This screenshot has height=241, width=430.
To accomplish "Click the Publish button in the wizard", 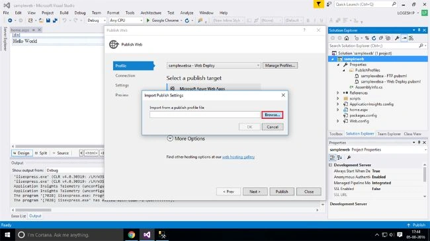I will coord(282,191).
